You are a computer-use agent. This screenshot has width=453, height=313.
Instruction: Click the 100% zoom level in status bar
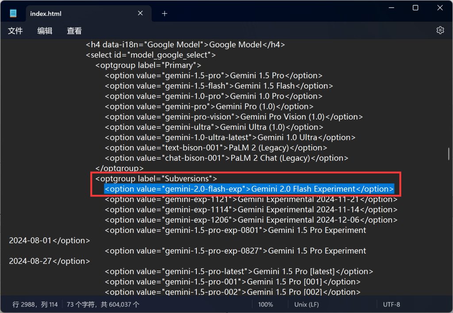[265, 304]
